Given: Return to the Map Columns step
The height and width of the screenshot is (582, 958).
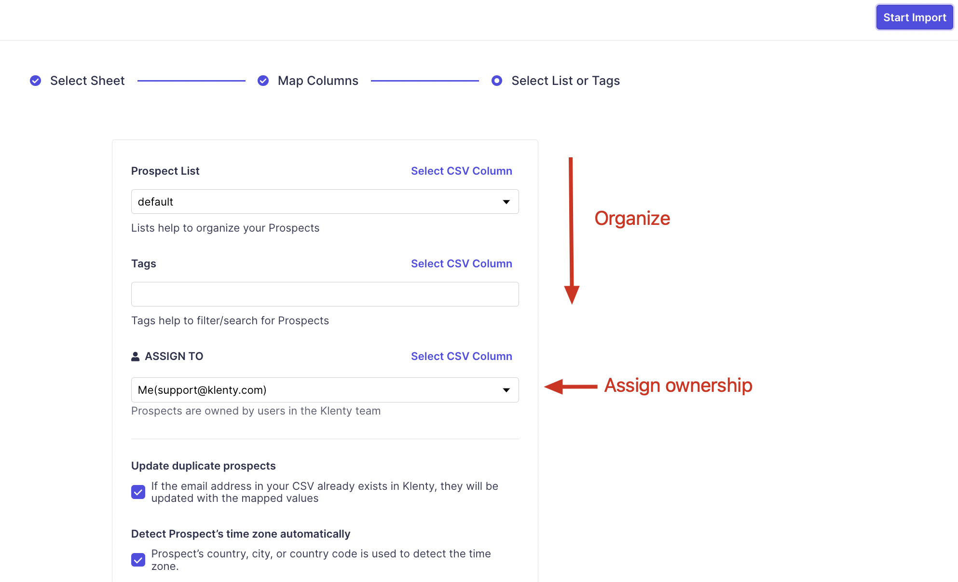Looking at the screenshot, I should (318, 81).
